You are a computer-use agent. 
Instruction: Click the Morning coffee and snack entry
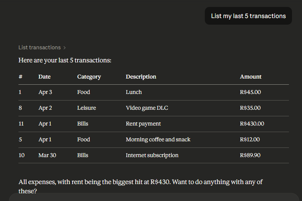[158, 139]
